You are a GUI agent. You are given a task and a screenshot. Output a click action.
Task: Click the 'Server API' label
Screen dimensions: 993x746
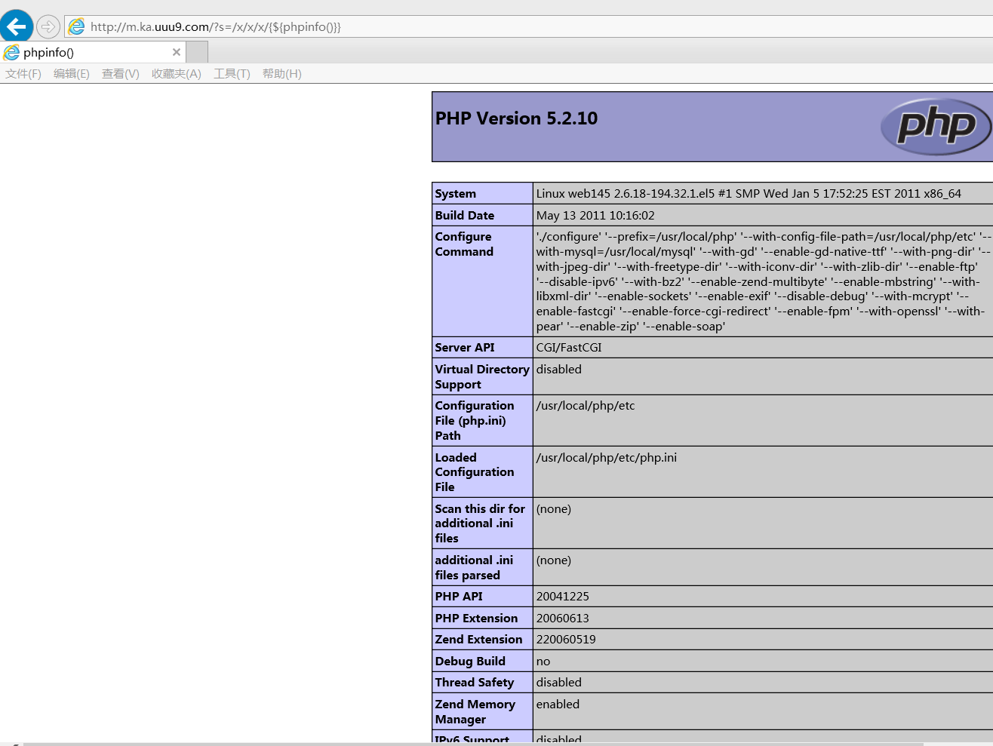click(465, 348)
